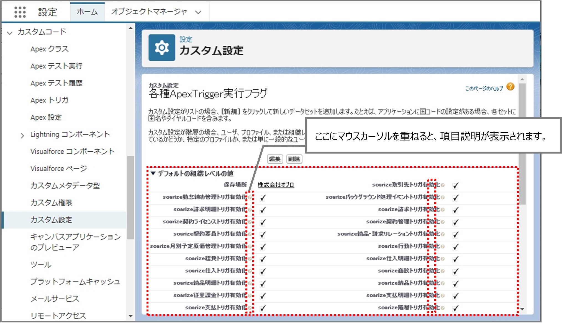The height and width of the screenshot is (324, 562).
Task: Click help icon beside soarize契約ライセンストリガ有効化
Action: [x=250, y=222]
